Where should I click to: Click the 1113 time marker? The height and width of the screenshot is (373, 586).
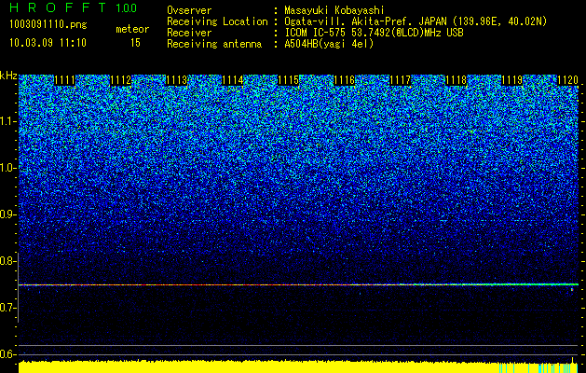point(176,80)
